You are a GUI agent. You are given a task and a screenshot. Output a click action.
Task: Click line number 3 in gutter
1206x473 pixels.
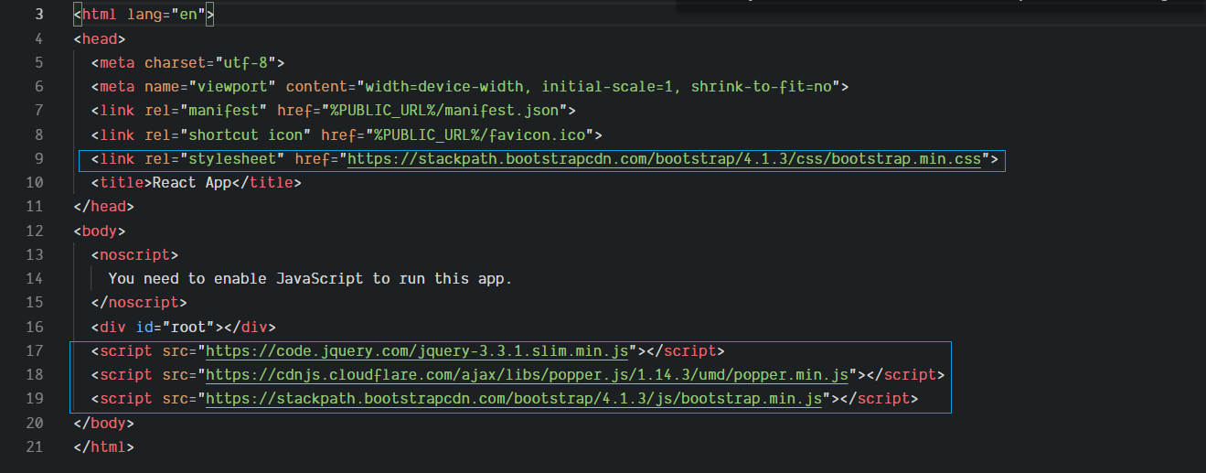pos(38,15)
